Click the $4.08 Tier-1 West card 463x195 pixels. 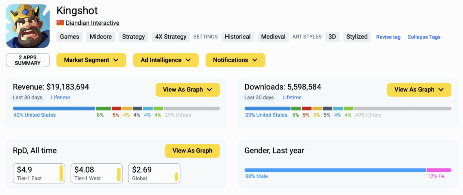(x=97, y=173)
